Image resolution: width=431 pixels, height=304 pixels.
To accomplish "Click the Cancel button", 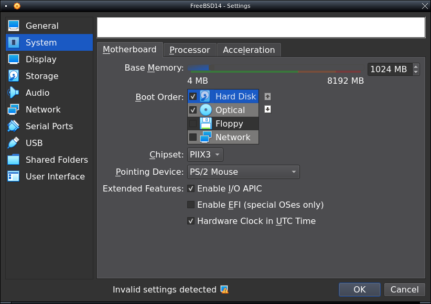I will 404,289.
